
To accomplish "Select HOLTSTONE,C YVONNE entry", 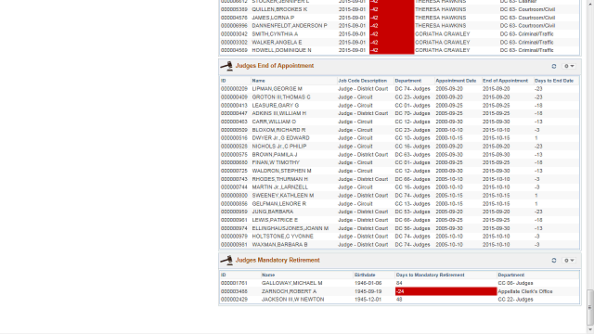I will pyautogui.click(x=399, y=237).
